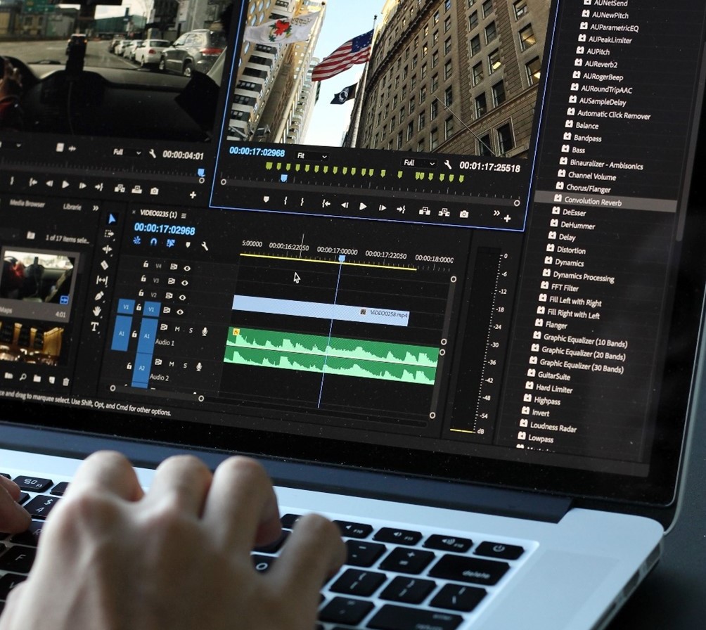Play the Program Monitor sequence

pyautogui.click(x=363, y=206)
